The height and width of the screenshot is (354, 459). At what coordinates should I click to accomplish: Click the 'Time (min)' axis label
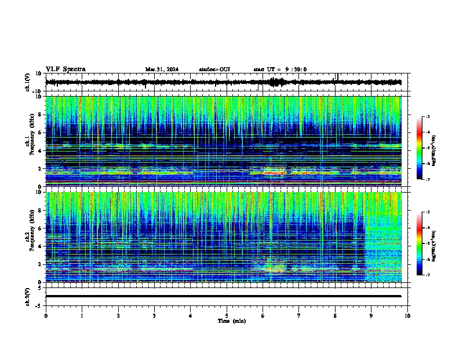[232, 321]
